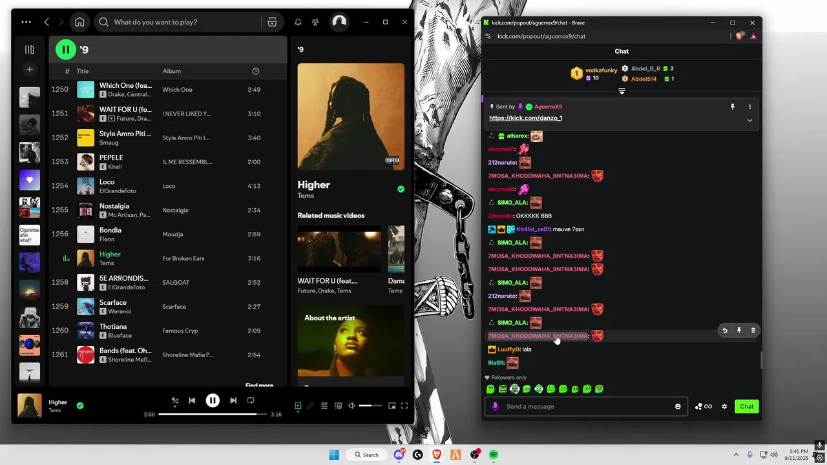Pin the hovered chat message
The width and height of the screenshot is (827, 465).
pos(739,330)
